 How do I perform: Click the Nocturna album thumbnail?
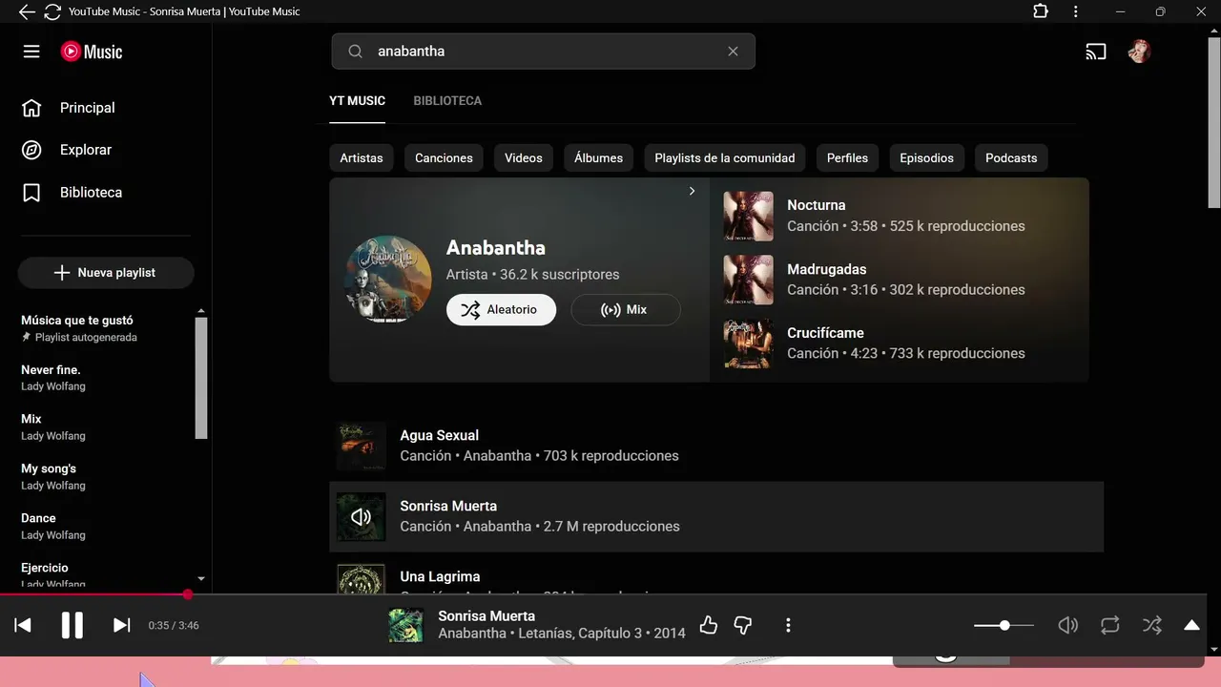[x=748, y=216]
